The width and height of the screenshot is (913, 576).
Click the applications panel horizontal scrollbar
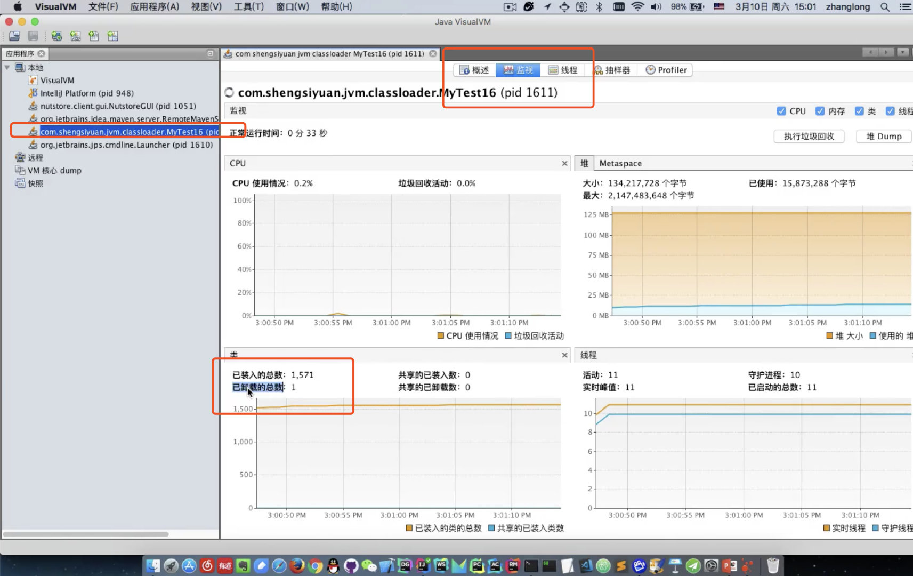(x=86, y=534)
